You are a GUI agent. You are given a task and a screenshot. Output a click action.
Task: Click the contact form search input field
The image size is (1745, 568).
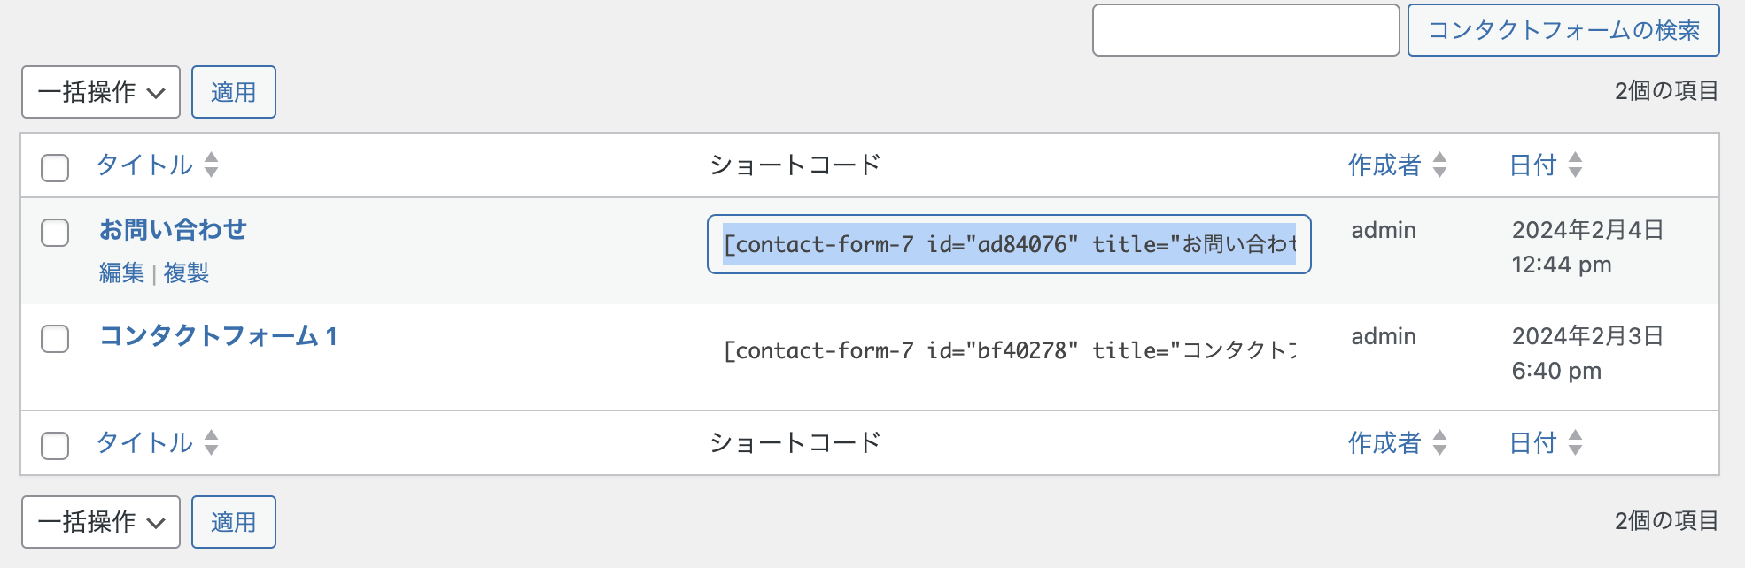[1245, 30]
